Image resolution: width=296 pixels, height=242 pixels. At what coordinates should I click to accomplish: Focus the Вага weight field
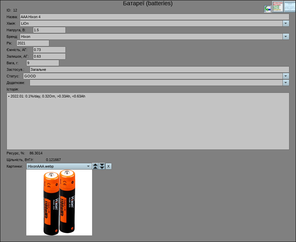point(42,63)
